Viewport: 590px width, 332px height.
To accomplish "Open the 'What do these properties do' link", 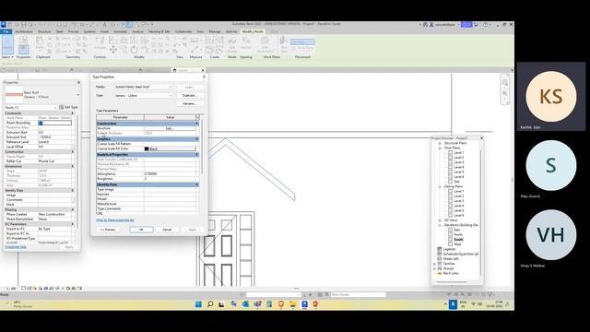I will click(114, 220).
